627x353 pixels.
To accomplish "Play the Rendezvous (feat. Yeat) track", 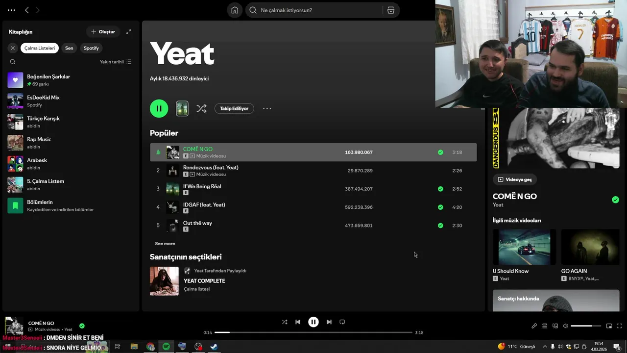I will click(313, 171).
